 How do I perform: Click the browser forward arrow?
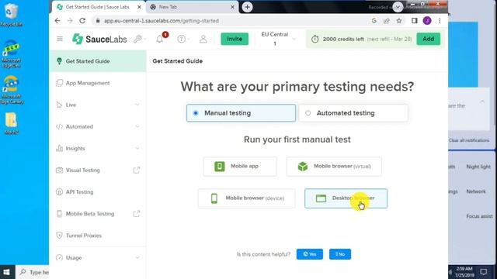[x=70, y=21]
